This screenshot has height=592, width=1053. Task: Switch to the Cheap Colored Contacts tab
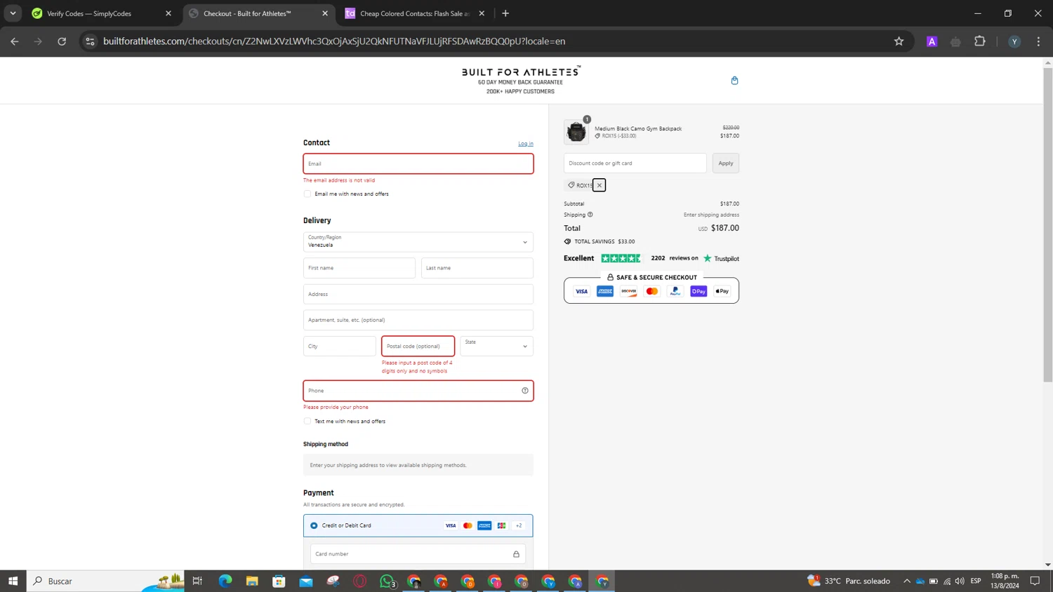pos(415,13)
